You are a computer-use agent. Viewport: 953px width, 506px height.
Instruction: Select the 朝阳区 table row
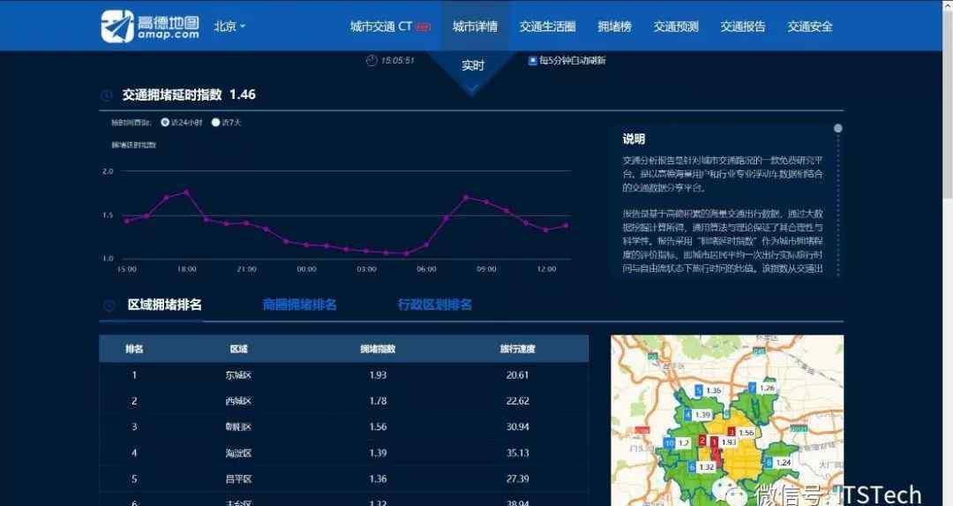coord(344,427)
